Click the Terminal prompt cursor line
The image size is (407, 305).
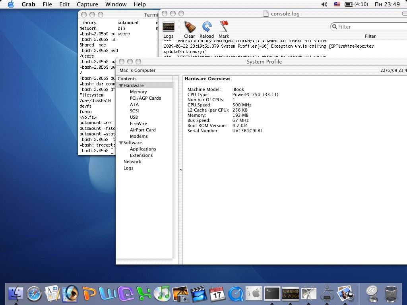pos(97,151)
